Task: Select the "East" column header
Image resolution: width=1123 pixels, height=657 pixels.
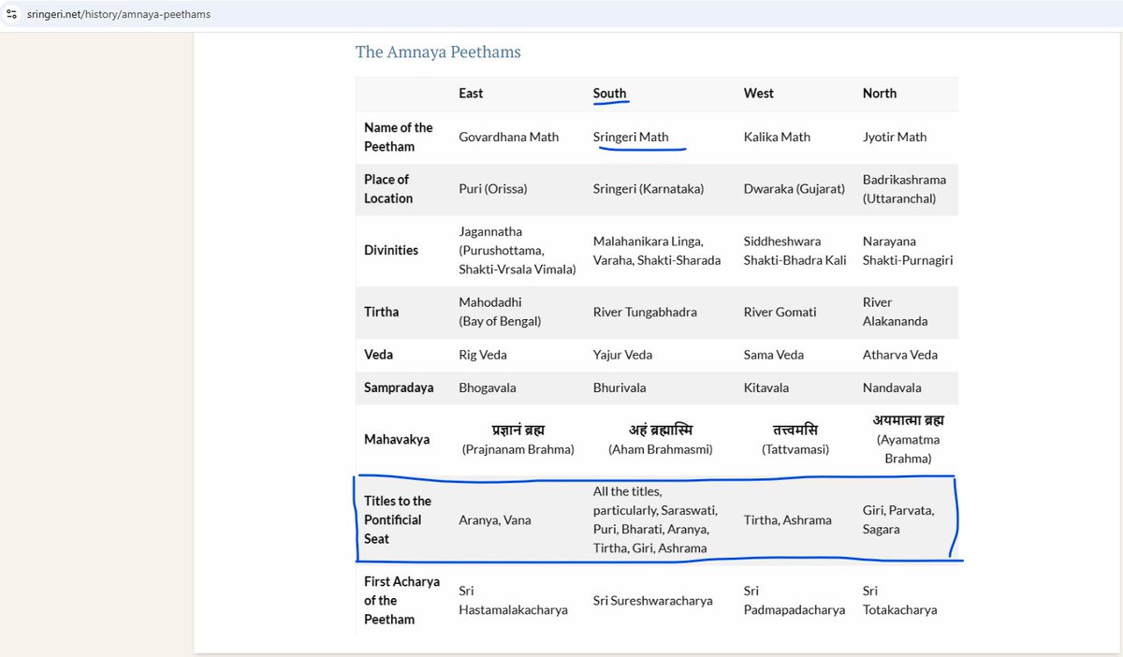Action: pos(471,94)
